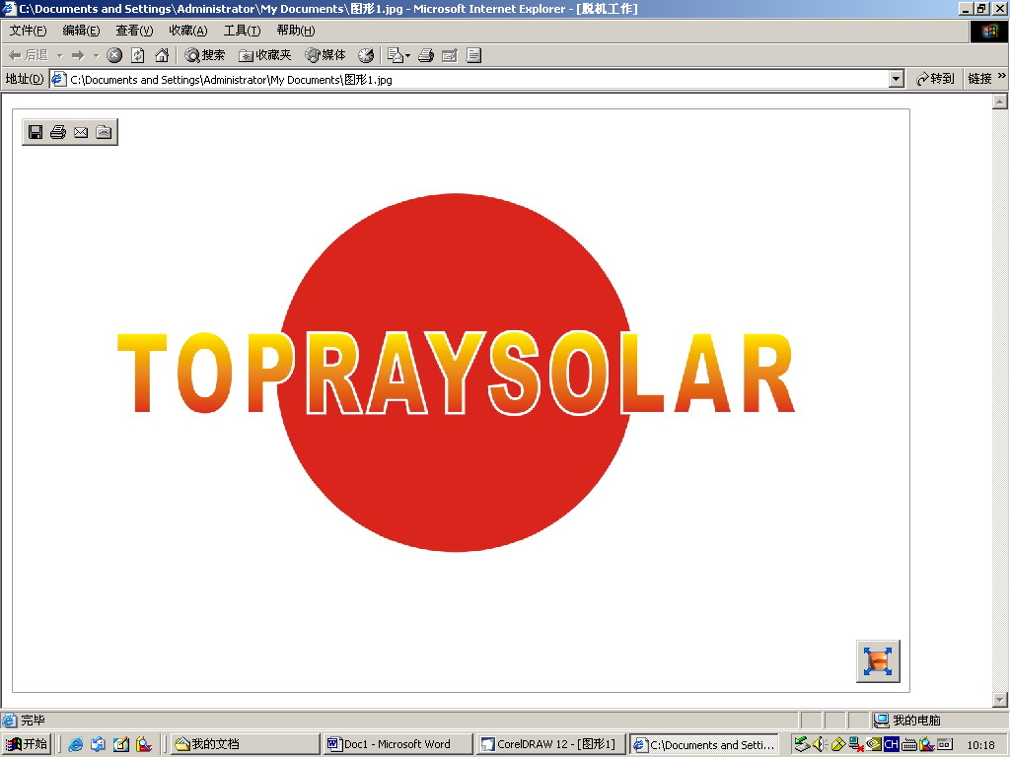Click the volume speaker tray icon

click(820, 744)
